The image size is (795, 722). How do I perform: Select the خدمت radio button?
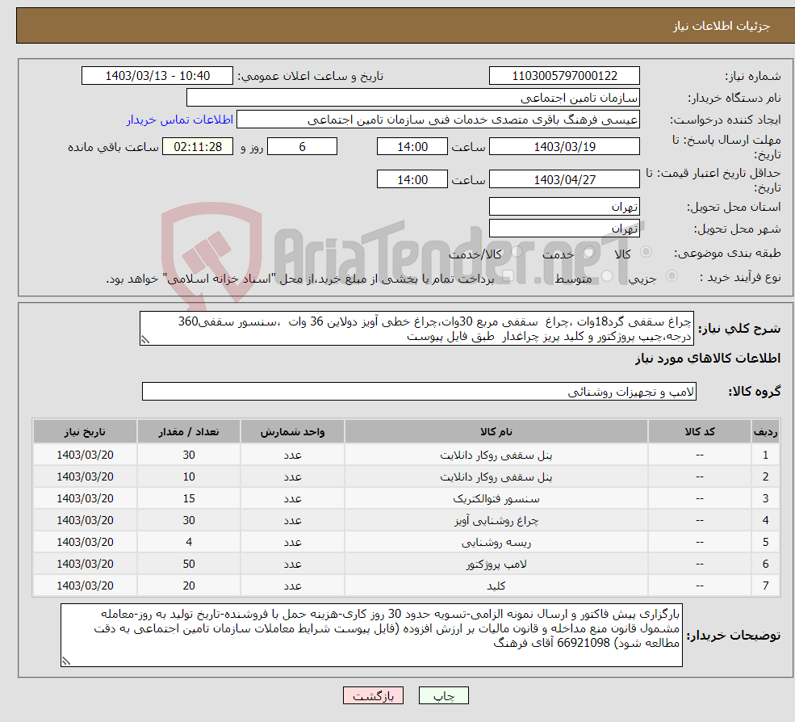tap(588, 252)
